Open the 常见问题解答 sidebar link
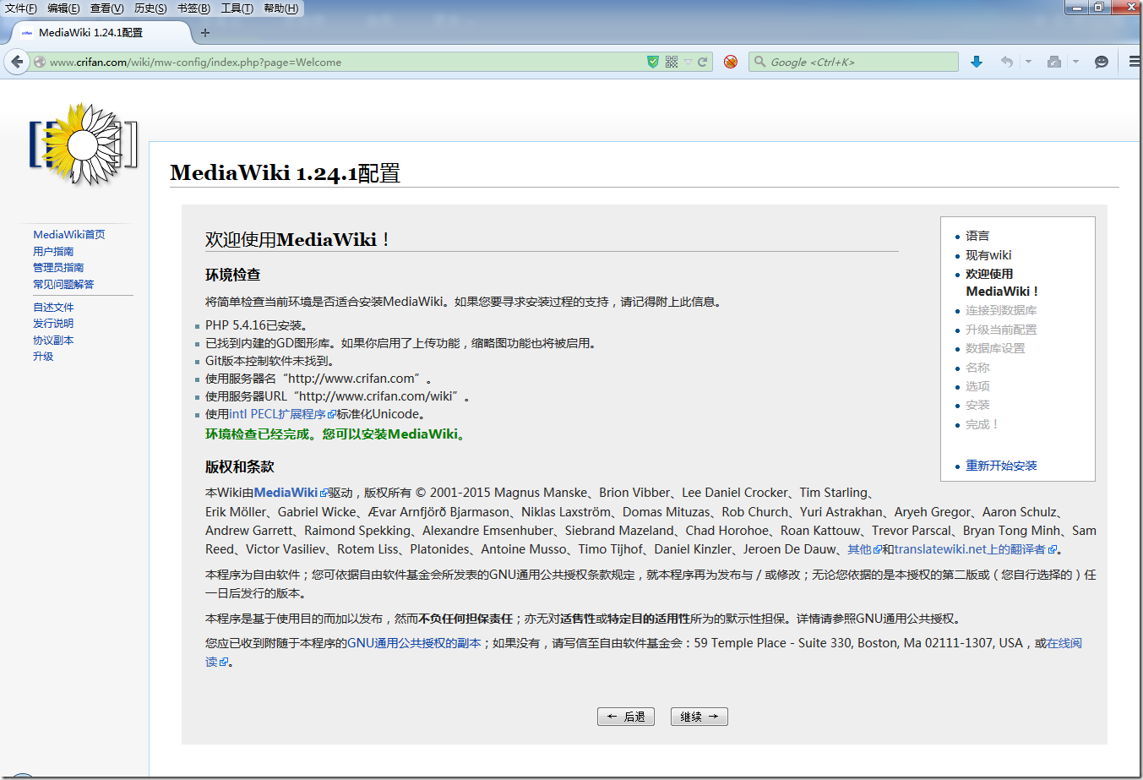 pos(63,284)
